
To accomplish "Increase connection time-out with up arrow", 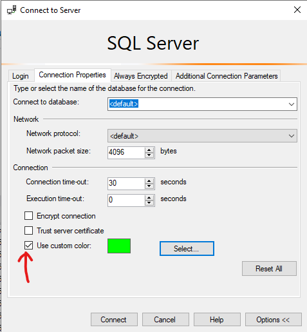I will pos(149,181).
